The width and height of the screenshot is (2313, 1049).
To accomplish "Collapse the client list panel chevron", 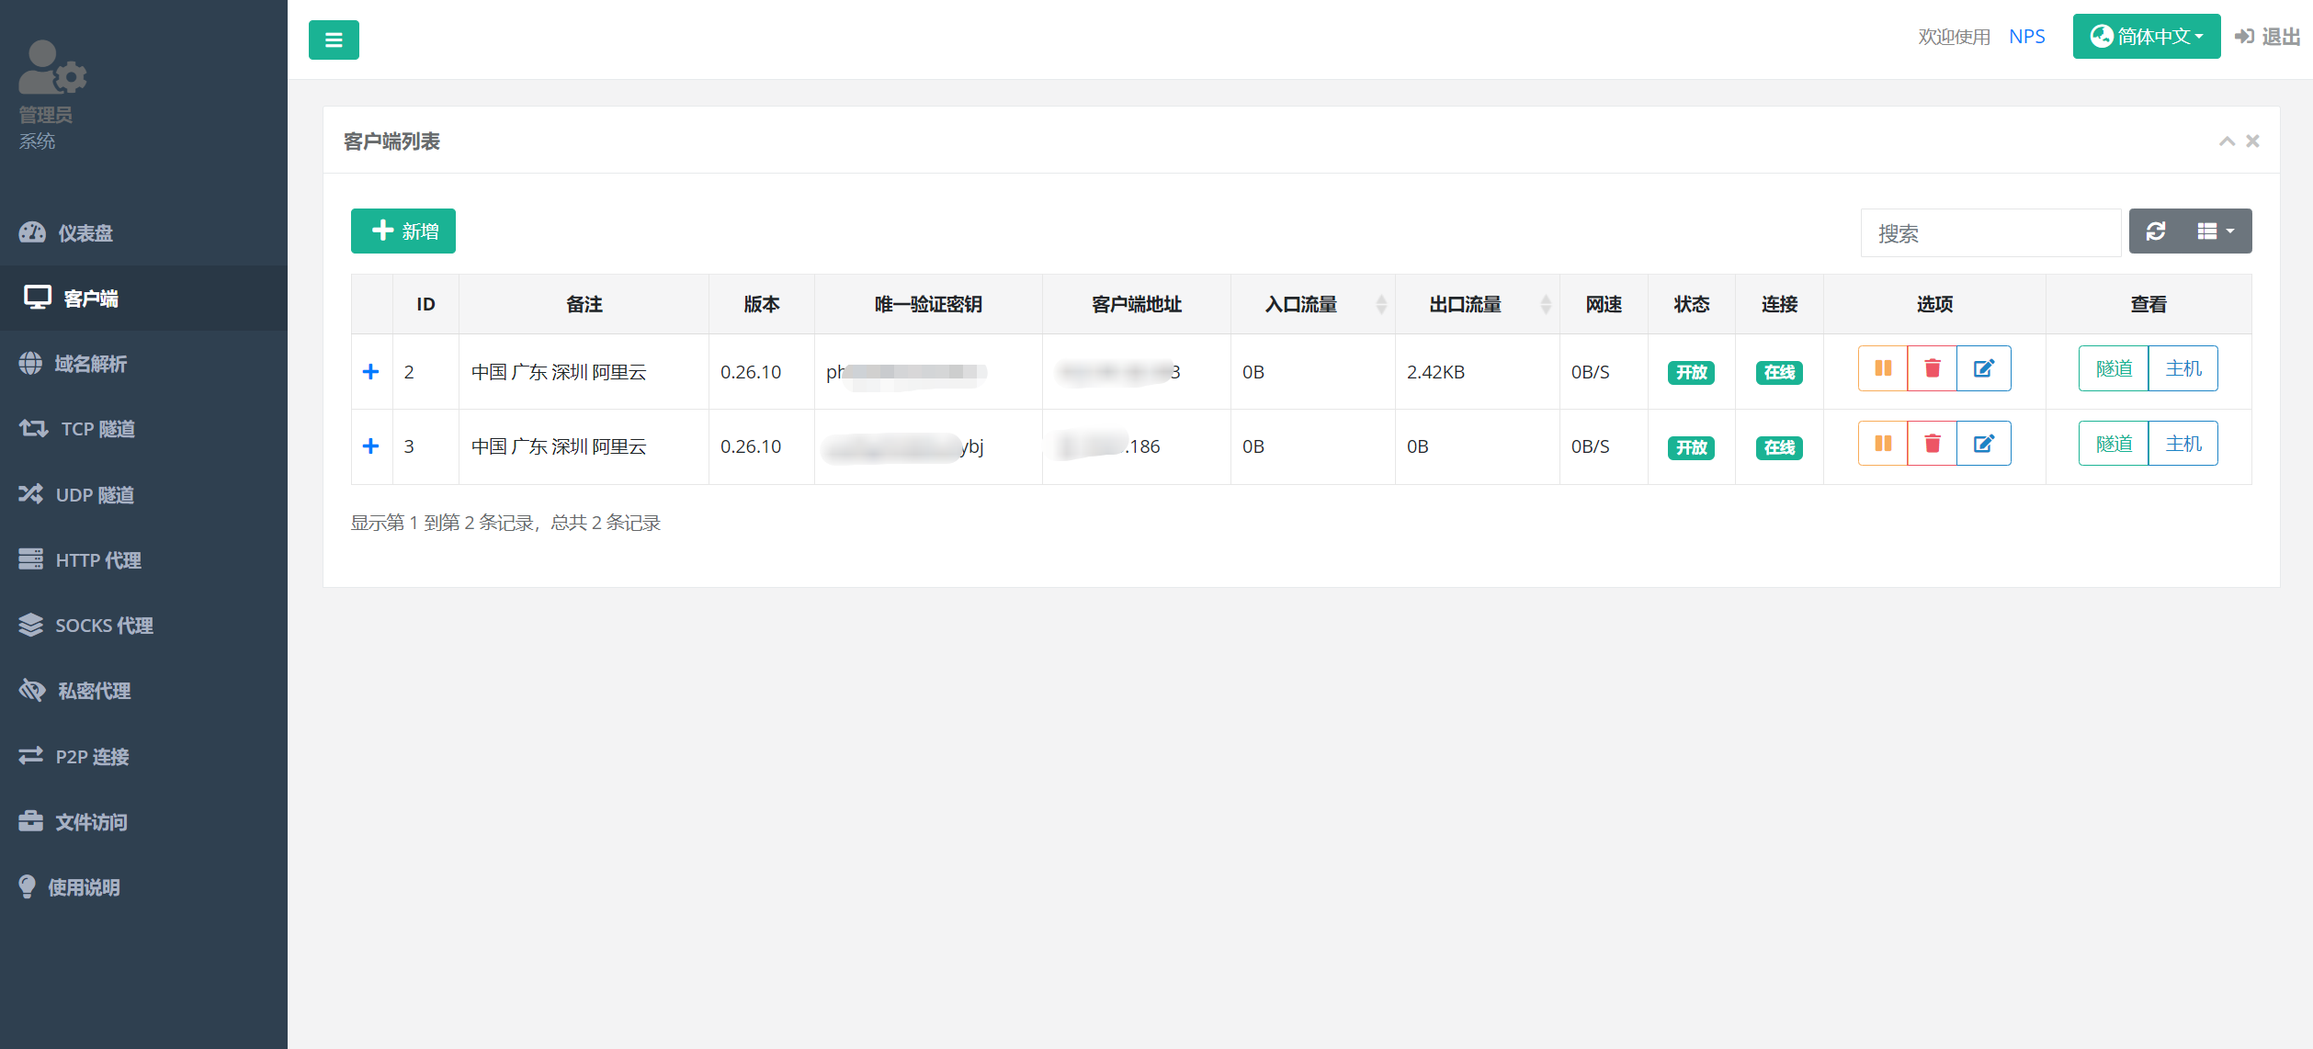I will pos(2227,141).
